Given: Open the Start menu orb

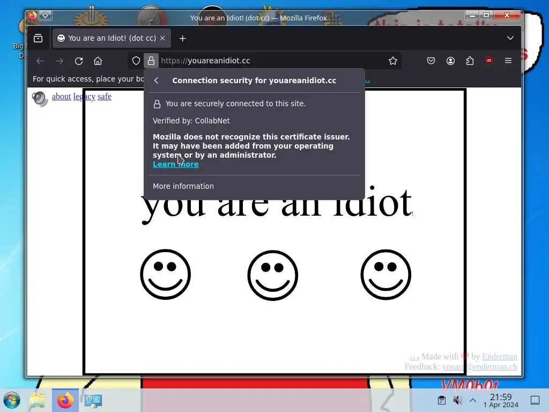Looking at the screenshot, I should [x=12, y=400].
